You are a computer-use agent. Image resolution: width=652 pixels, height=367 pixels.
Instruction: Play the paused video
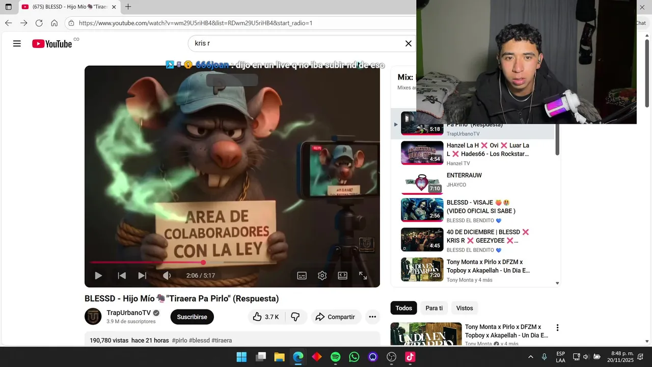pos(98,276)
